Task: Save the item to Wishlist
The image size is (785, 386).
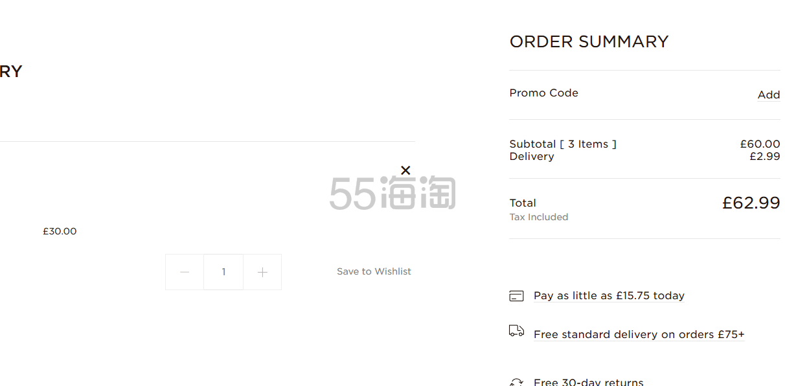Action: [374, 271]
